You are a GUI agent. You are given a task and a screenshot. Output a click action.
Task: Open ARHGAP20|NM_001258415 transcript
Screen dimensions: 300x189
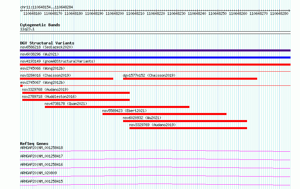click(41, 181)
